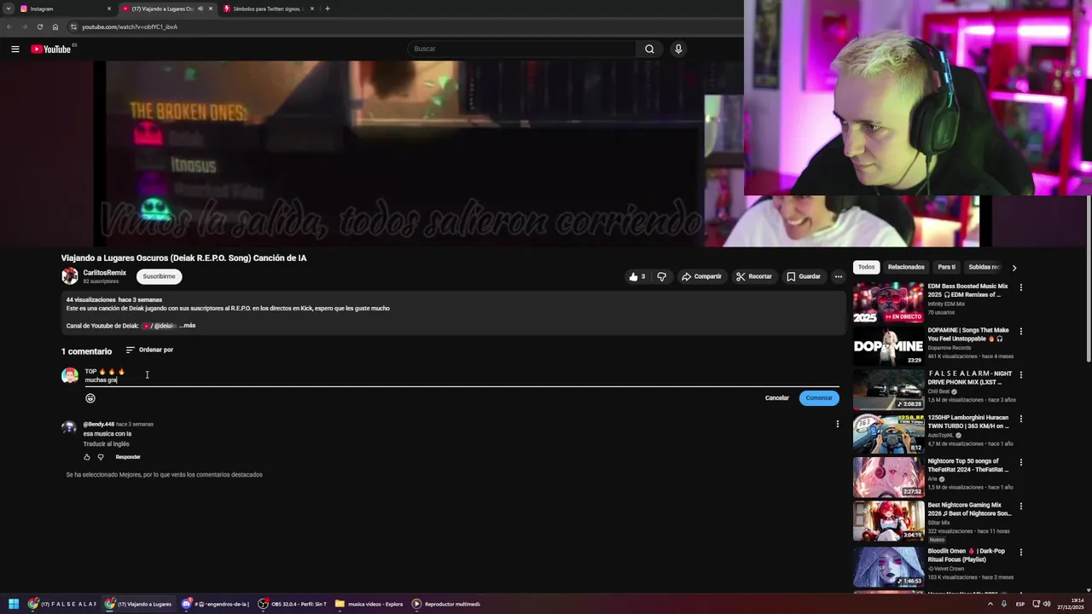Cancel the comment with Cancelar

777,398
